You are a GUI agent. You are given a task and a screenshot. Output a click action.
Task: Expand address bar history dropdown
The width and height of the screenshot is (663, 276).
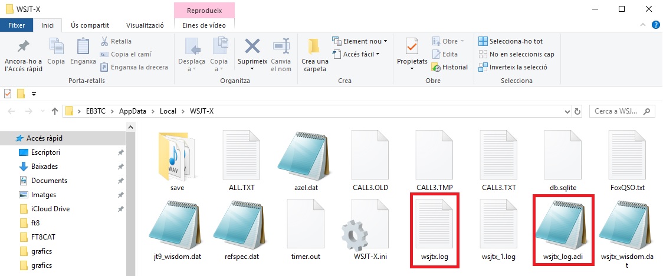[x=567, y=112]
